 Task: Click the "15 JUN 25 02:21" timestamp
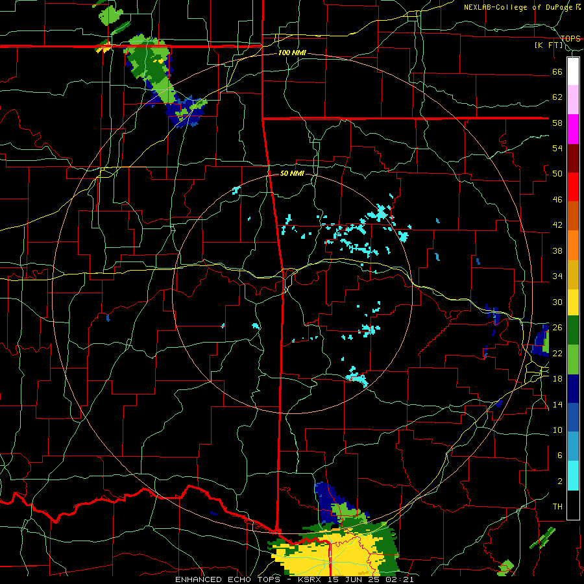(371, 579)
